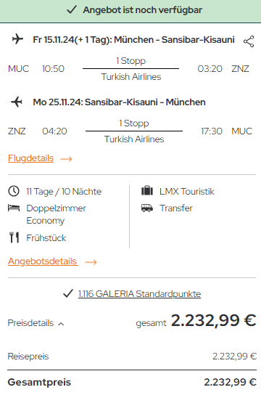261x403 pixels.
Task: Click the clock icon next to 11 Tage
Action: coord(14,191)
